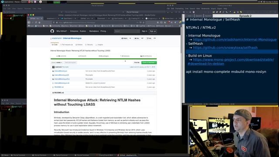Star the Internal-Monologue repository
The width and height of the screenshot is (279, 157).
(x=137, y=38)
